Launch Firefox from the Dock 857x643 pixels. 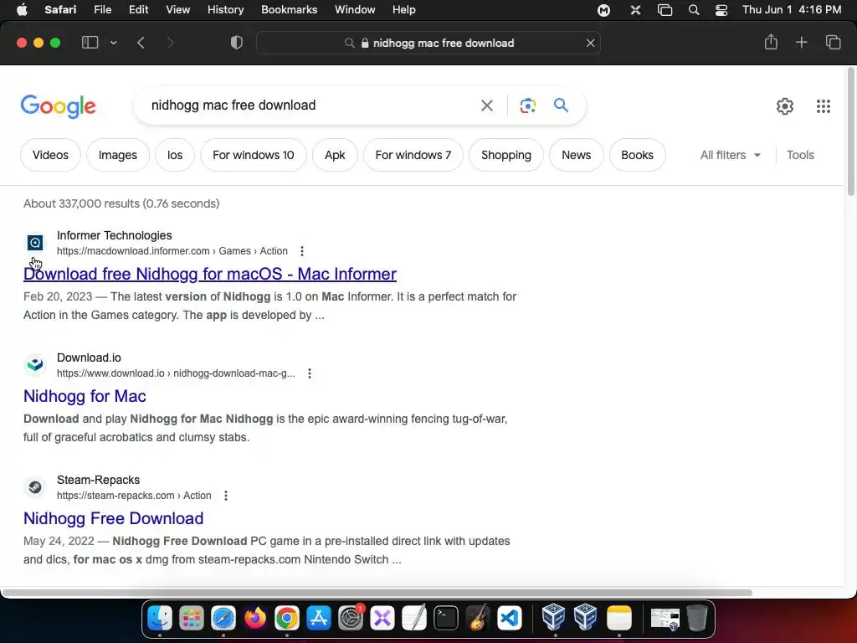[254, 619]
